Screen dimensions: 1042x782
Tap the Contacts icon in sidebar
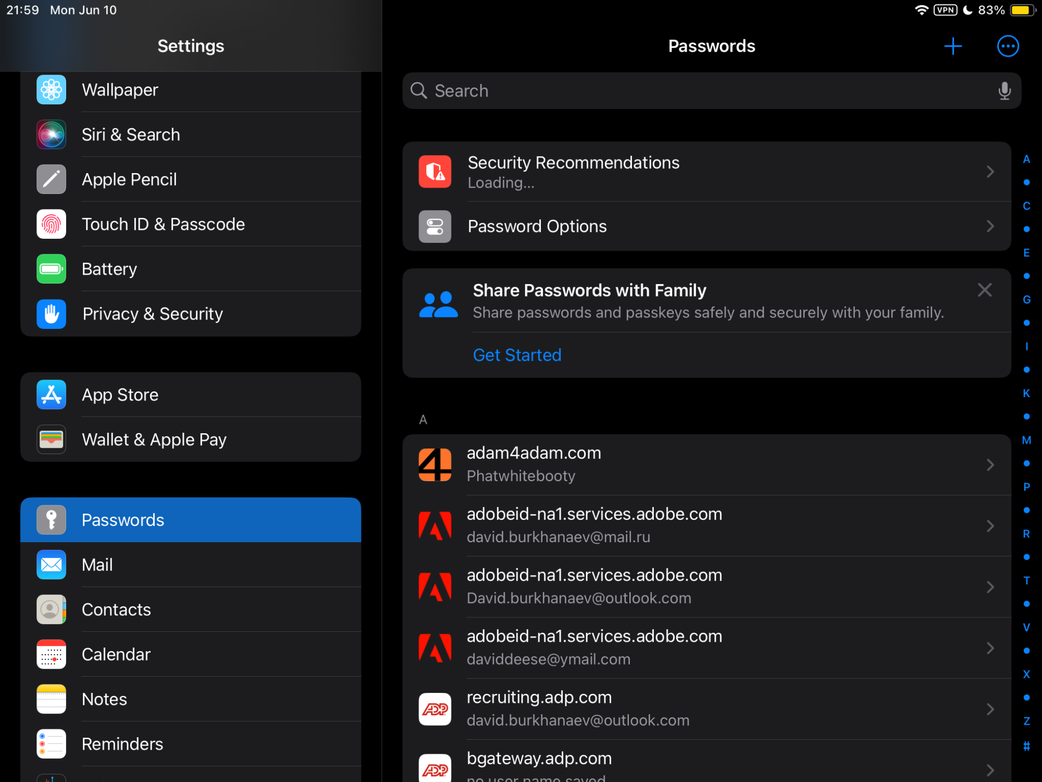51,609
